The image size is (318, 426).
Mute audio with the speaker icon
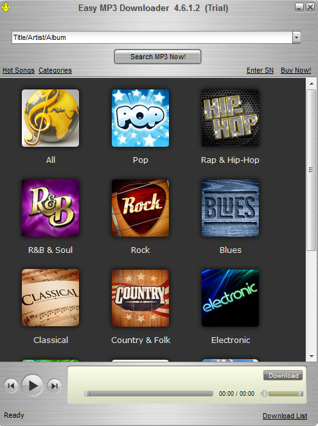(x=263, y=393)
